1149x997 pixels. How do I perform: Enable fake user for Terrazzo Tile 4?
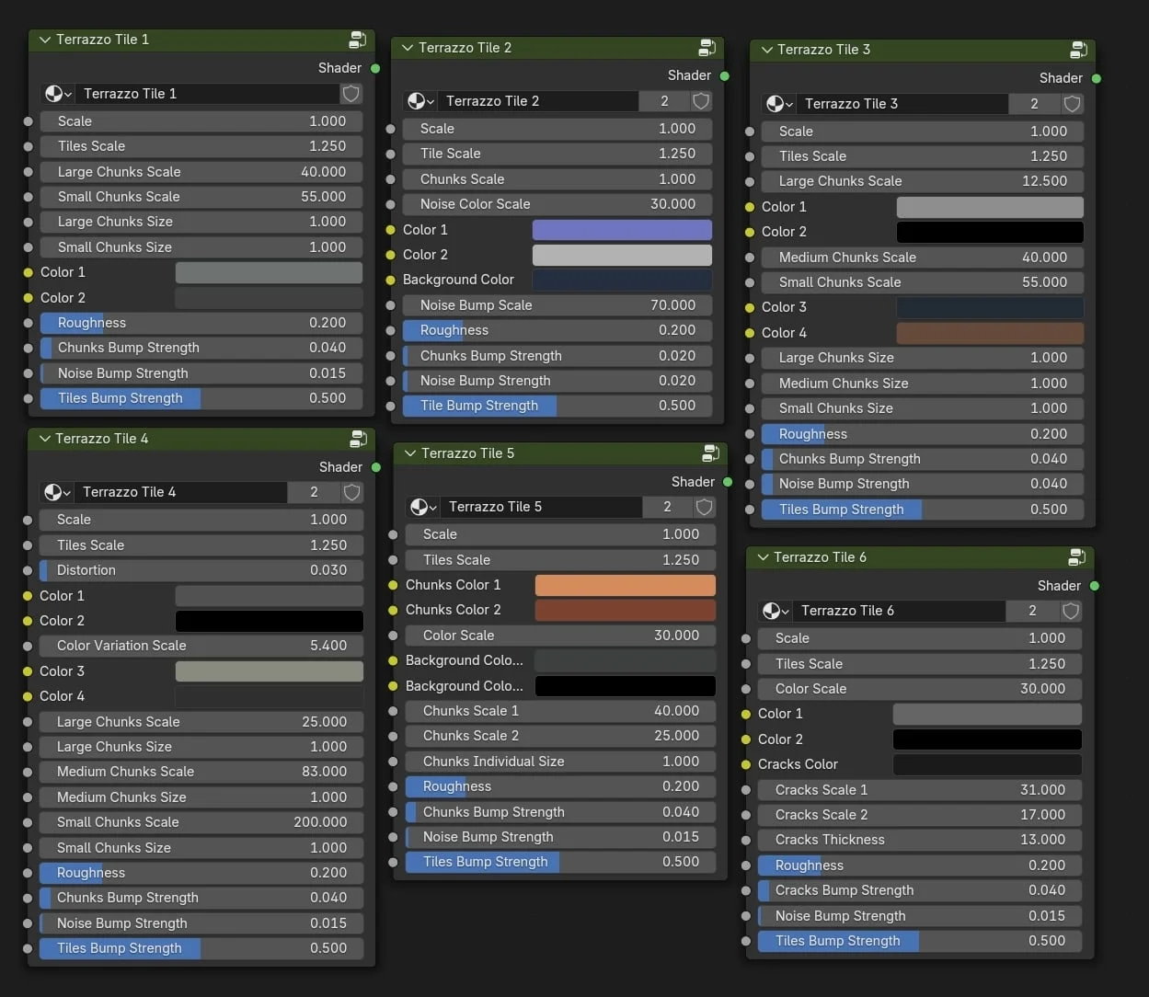(x=350, y=492)
